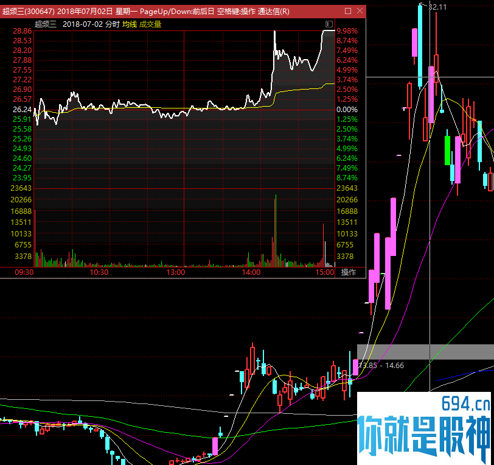The image size is (494, 465).
Task: Click the 超频三 stock name in chart header
Action: [x=46, y=24]
